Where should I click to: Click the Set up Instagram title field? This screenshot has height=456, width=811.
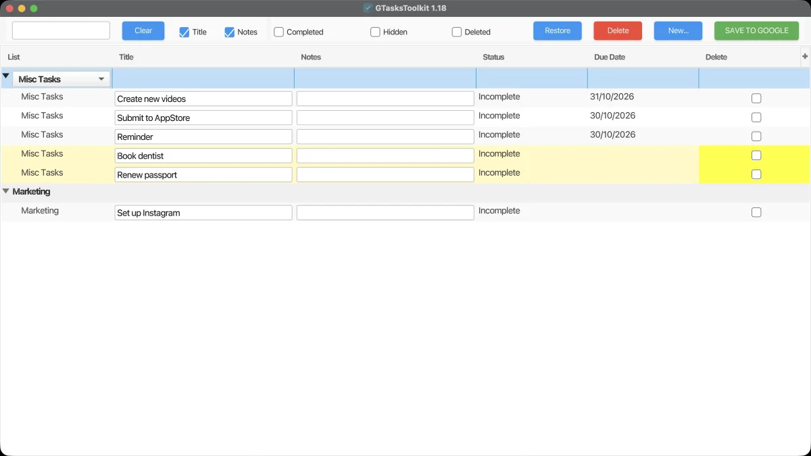tap(203, 213)
